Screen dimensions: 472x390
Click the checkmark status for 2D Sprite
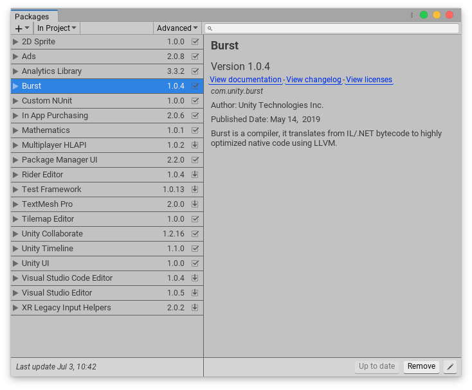195,42
